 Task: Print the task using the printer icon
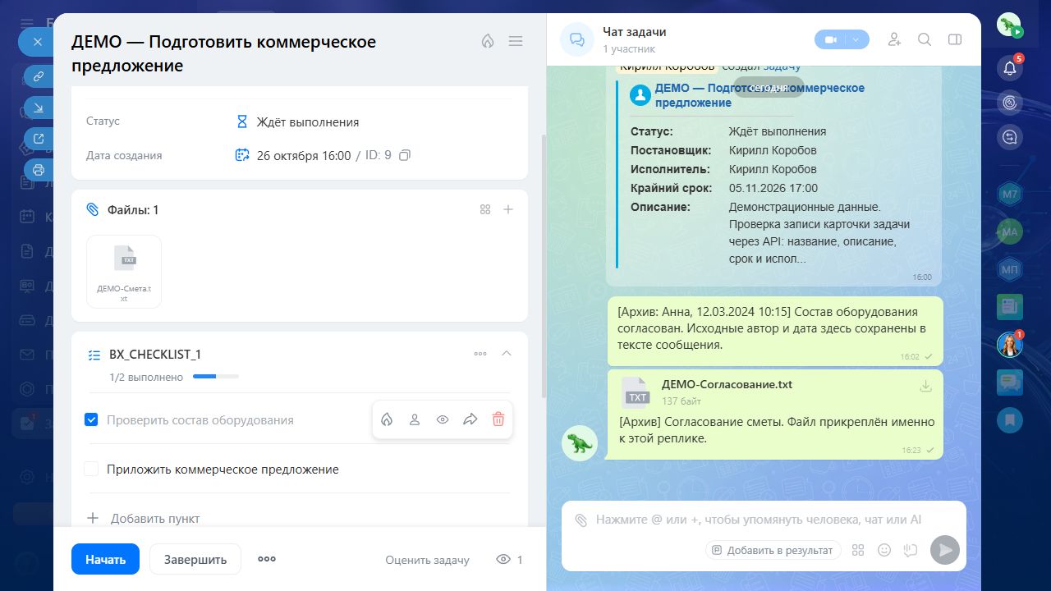tap(38, 170)
